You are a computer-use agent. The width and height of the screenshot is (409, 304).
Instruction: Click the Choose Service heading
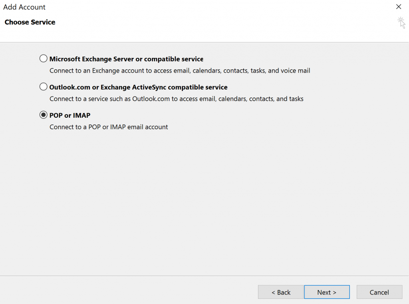click(x=30, y=22)
